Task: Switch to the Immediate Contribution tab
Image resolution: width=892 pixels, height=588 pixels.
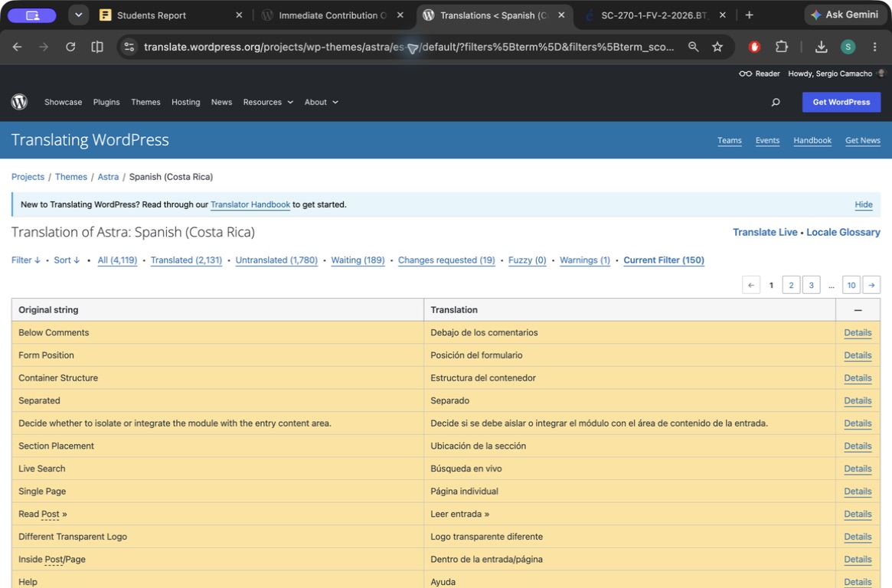Action: tap(333, 15)
